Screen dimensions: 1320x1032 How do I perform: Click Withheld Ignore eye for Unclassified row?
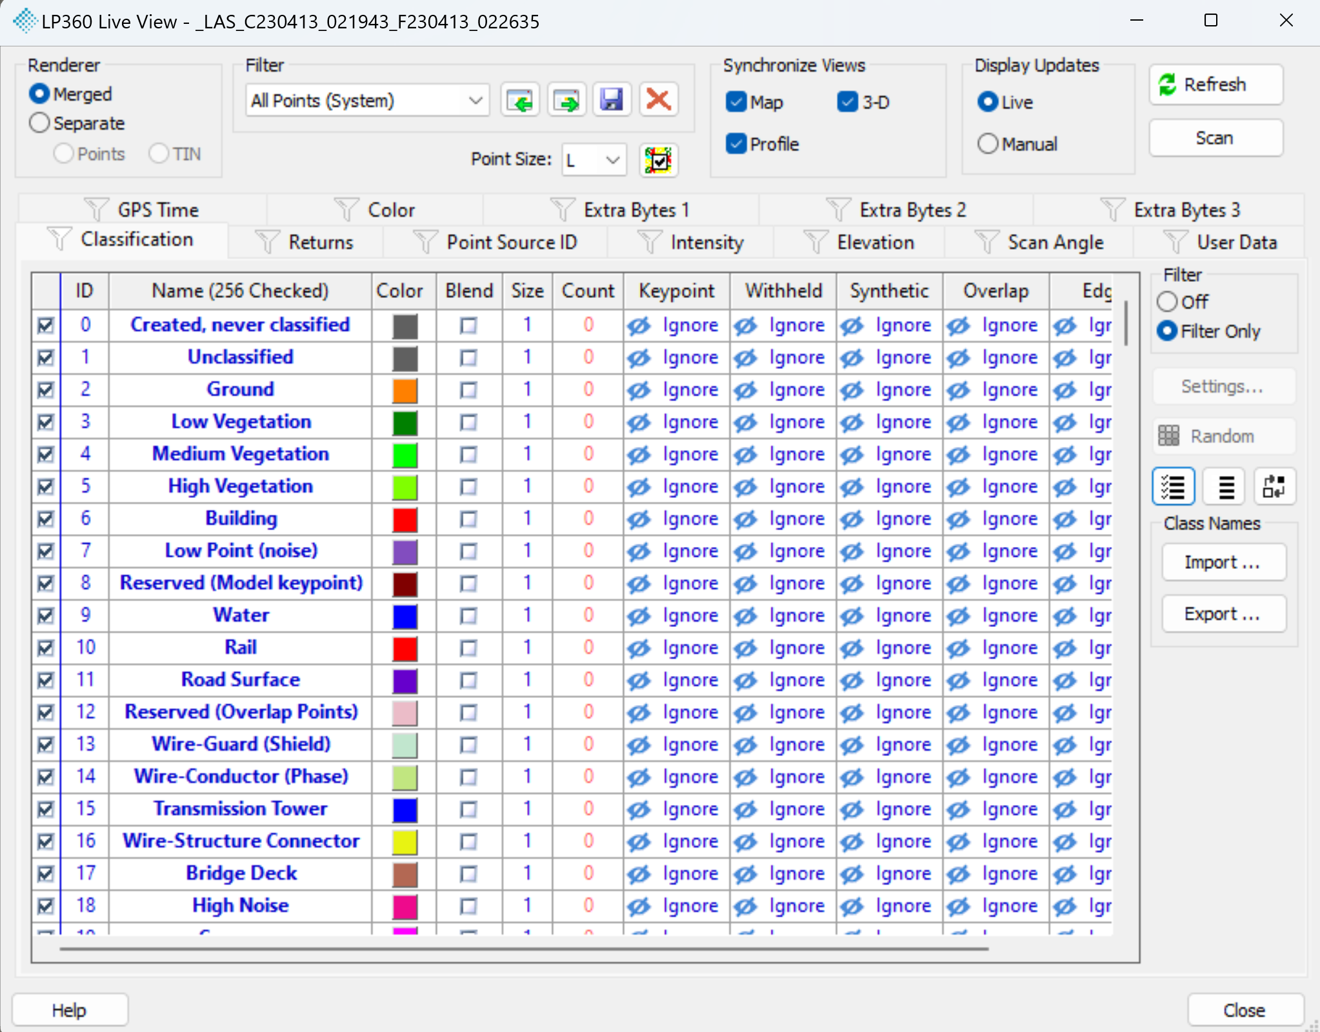pos(746,358)
